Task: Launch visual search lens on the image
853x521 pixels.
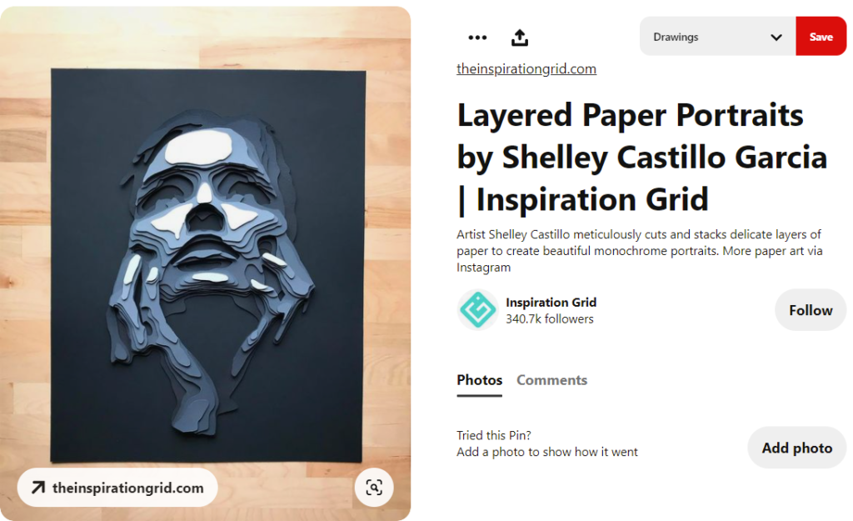Action: (374, 488)
